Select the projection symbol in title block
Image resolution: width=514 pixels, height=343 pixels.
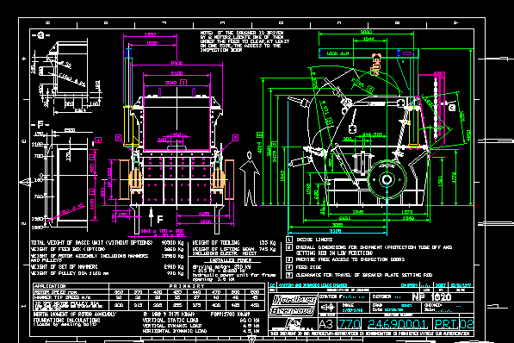tap(327, 308)
